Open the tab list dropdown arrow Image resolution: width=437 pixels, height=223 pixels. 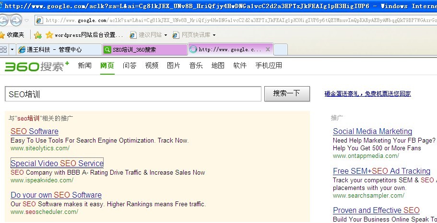pyautogui.click(x=12, y=50)
